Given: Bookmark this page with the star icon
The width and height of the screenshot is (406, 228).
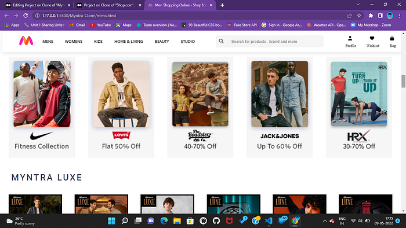Looking at the screenshot, I should [359, 16].
